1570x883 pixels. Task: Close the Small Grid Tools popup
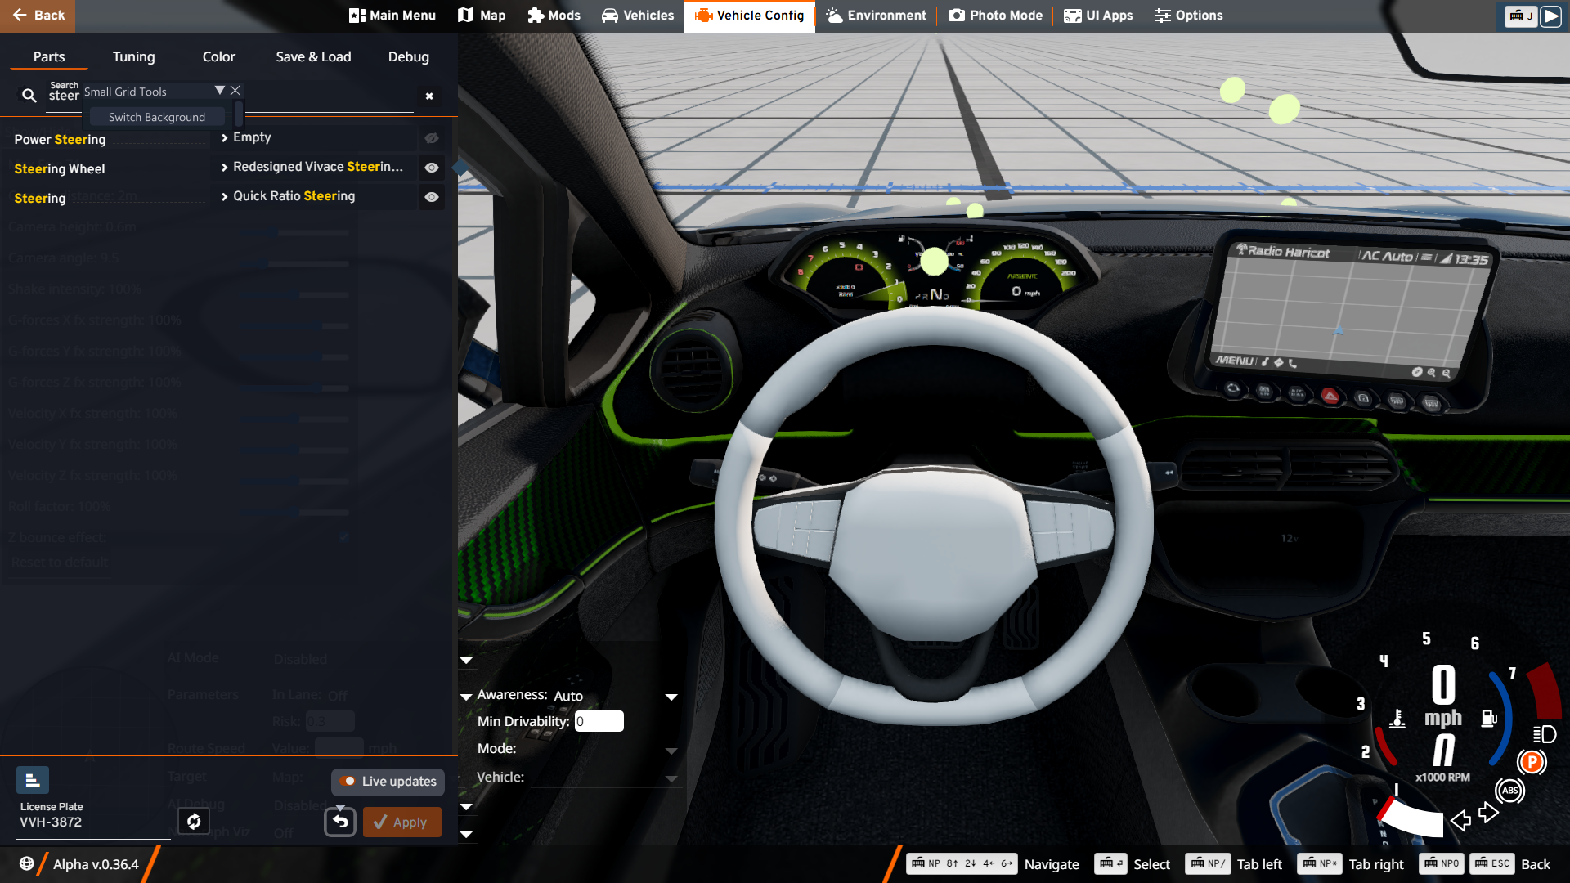click(x=235, y=90)
